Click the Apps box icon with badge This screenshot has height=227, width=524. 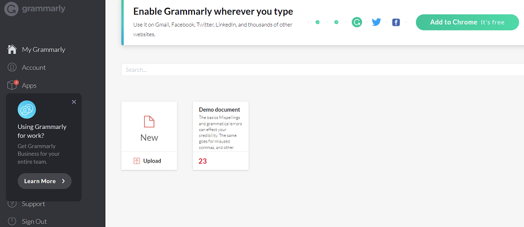[13, 85]
